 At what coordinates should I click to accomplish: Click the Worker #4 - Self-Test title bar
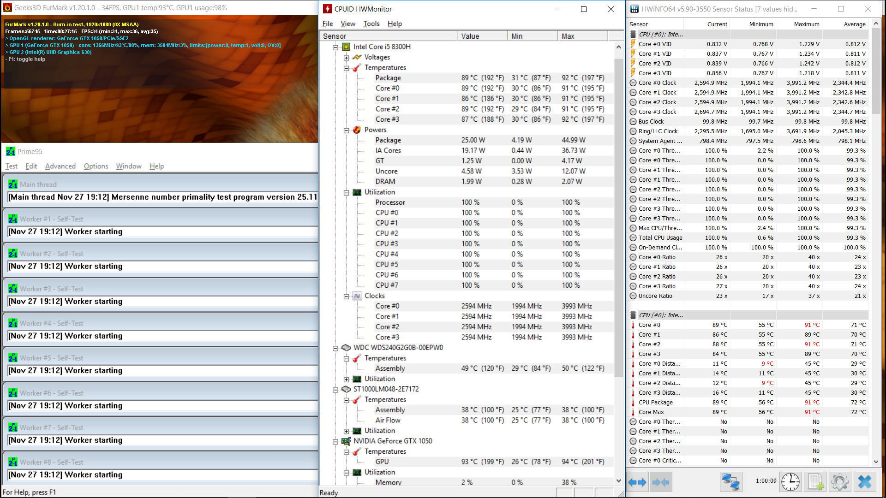(x=162, y=323)
